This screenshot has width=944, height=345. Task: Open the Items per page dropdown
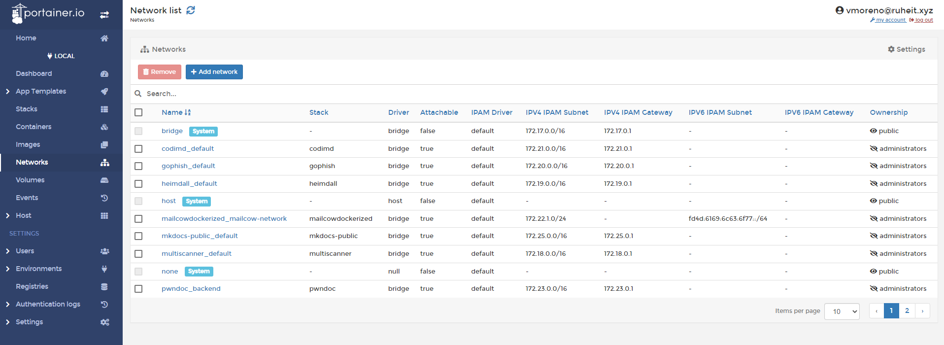[x=842, y=311]
